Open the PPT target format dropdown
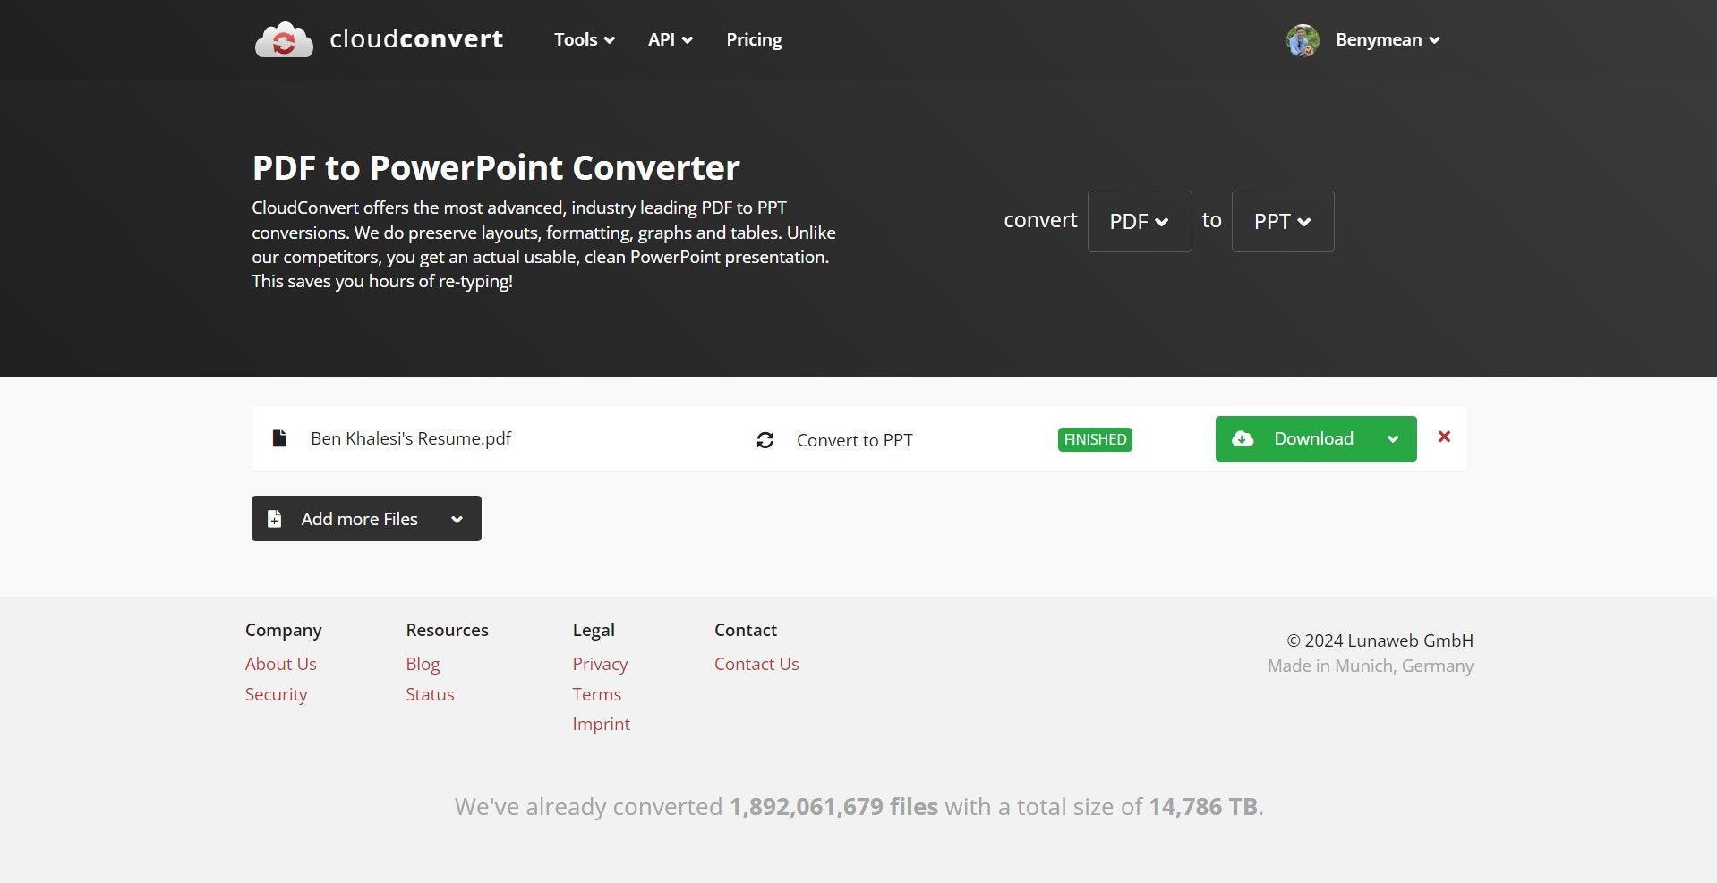 (1282, 221)
